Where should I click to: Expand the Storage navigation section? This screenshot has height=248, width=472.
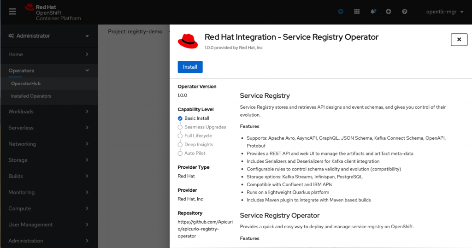click(x=49, y=160)
